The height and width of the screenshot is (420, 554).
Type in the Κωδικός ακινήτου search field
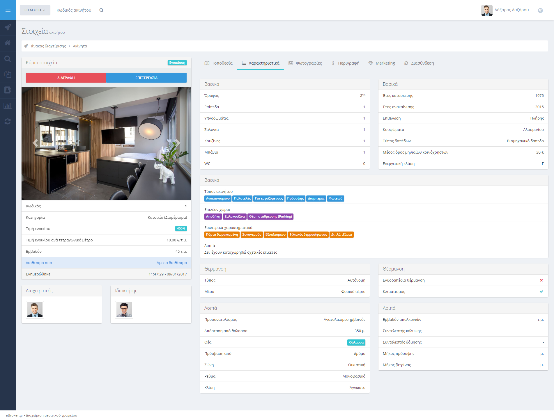(x=74, y=10)
